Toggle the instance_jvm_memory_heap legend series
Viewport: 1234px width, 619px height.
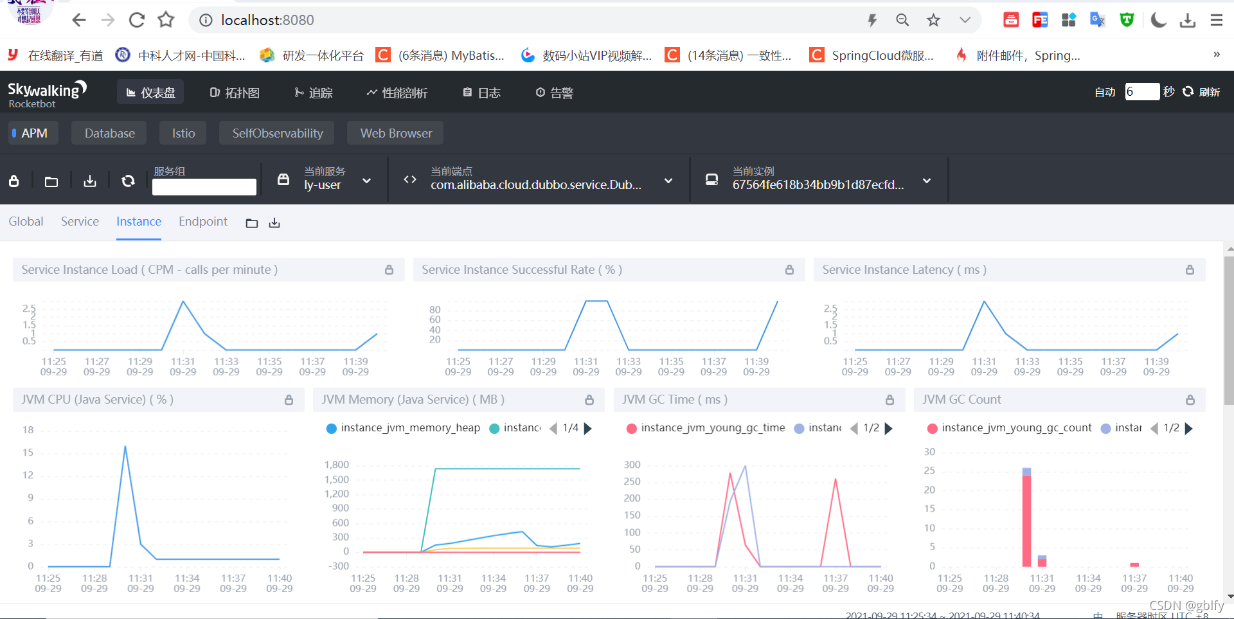403,428
